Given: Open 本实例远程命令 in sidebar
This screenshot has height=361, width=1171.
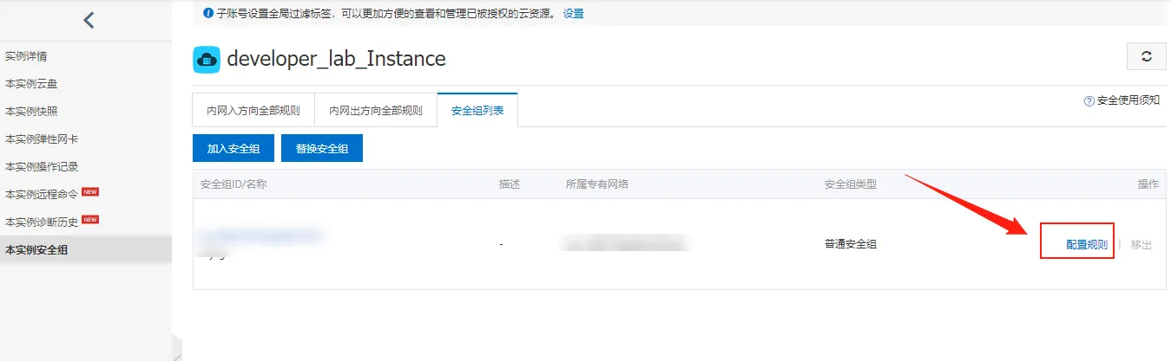Looking at the screenshot, I should 42,195.
